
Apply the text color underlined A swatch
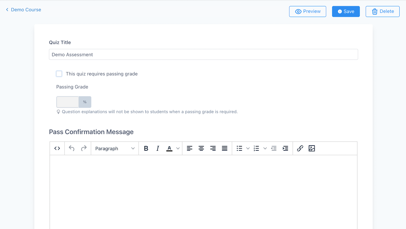169,148
